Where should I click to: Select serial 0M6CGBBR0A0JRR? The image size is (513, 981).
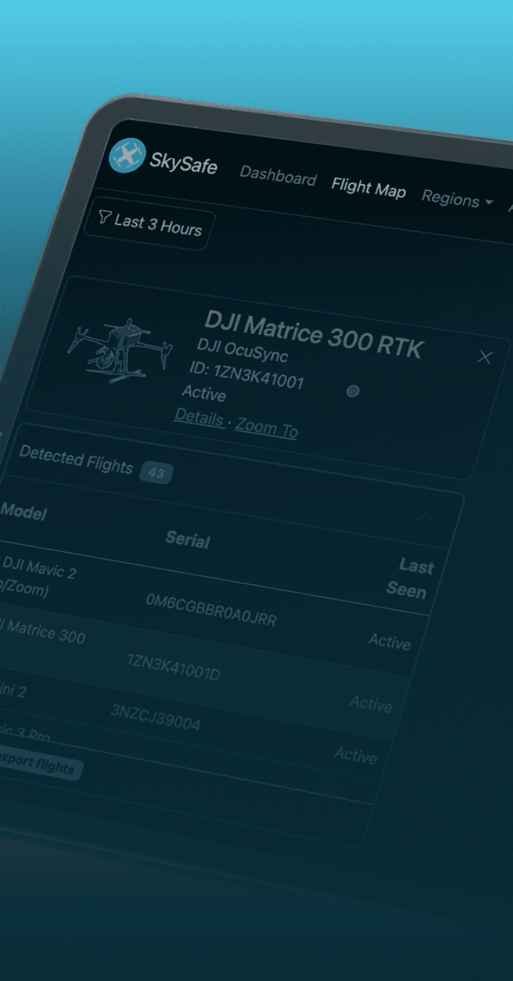click(211, 610)
